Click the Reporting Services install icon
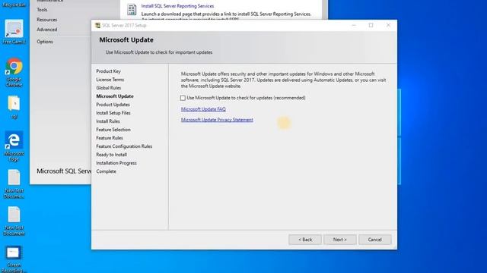Screen dimensions: 487x273 pos(132,9)
